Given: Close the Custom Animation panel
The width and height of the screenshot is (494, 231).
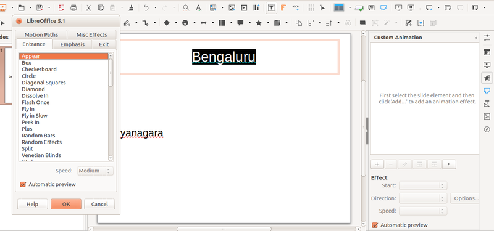Looking at the screenshot, I should coord(475,38).
